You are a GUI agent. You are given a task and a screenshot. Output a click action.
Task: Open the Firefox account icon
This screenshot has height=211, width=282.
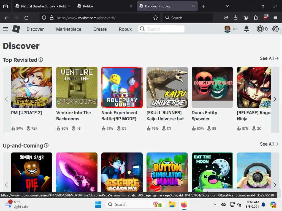click(246, 18)
